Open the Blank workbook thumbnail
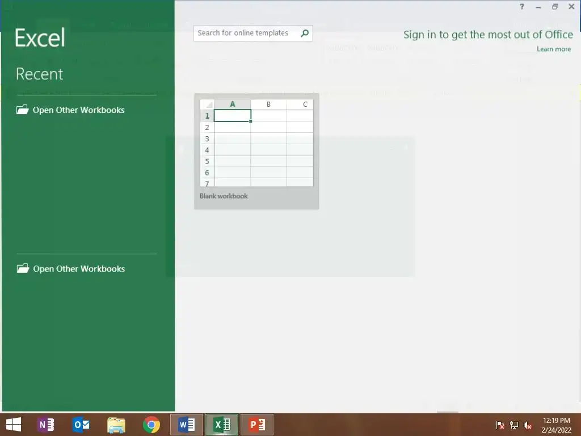This screenshot has height=436, width=581. (256, 151)
